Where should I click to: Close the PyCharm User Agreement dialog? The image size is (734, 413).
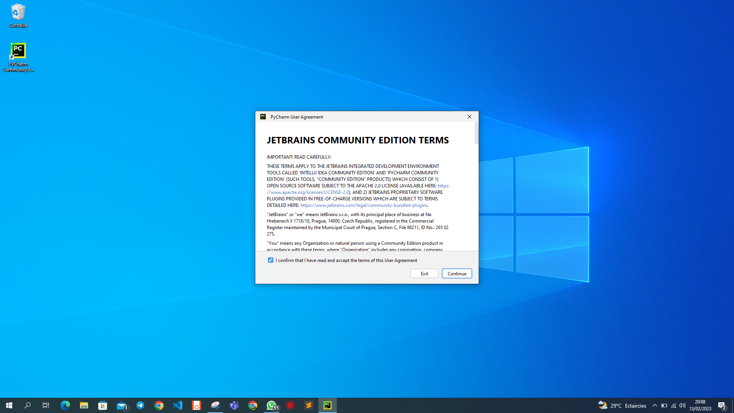coord(469,117)
